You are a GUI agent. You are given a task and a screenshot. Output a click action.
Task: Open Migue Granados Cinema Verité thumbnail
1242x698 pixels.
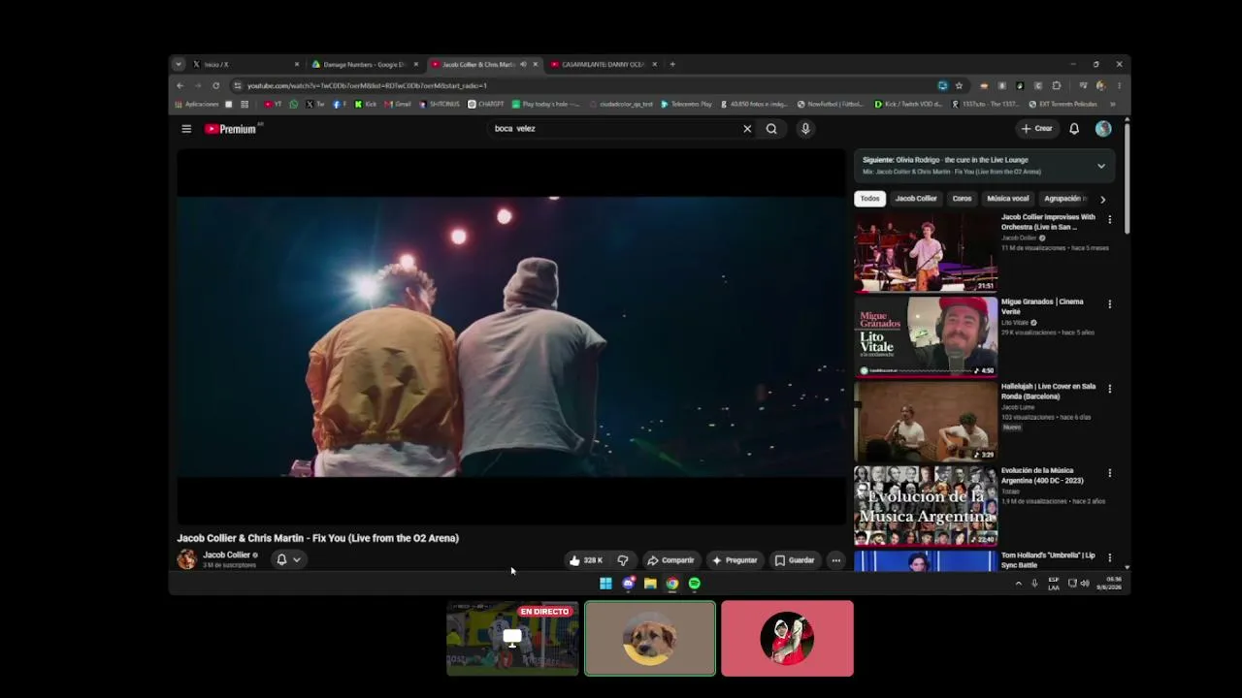coord(926,336)
